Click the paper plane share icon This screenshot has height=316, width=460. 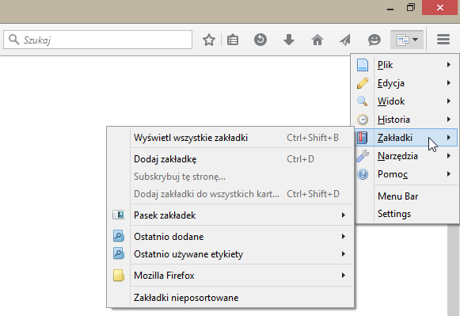[345, 40]
